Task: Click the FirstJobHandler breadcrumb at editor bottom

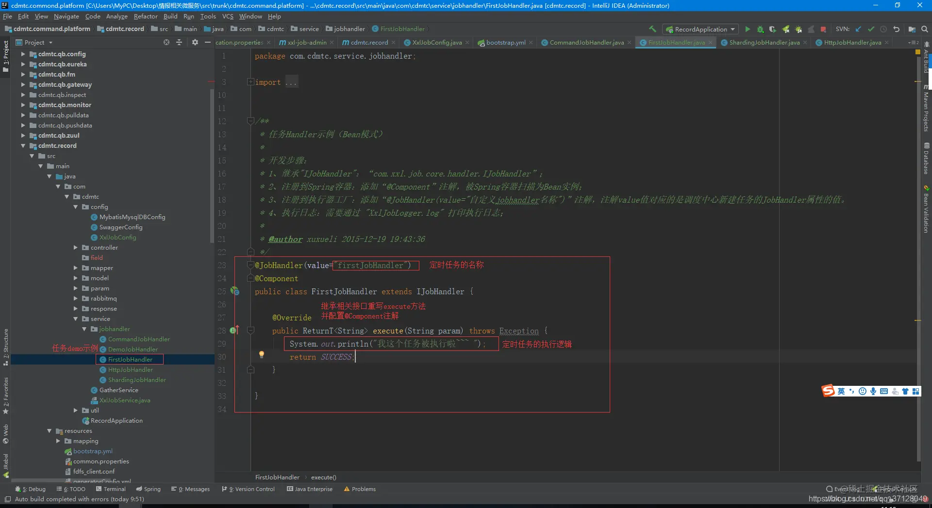Action: point(277,477)
